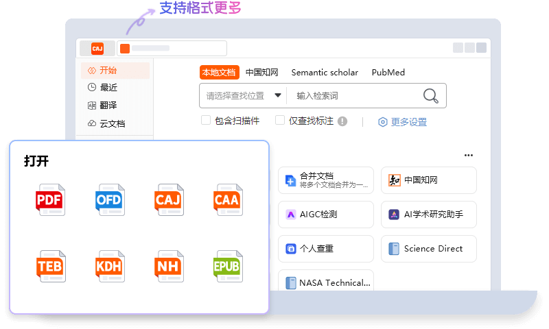This screenshot has width=549, height=329.
Task: Open a PDF format file icon
Action: pos(50,199)
